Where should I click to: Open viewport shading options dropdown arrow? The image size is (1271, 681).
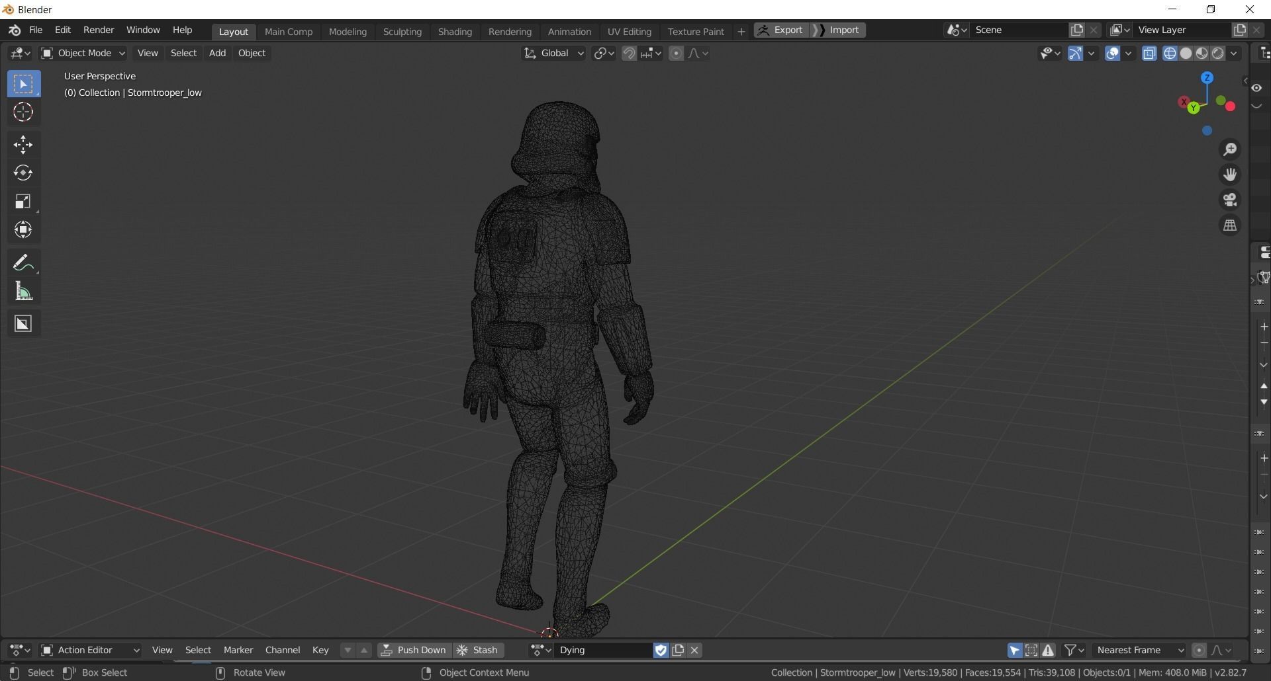pyautogui.click(x=1234, y=54)
